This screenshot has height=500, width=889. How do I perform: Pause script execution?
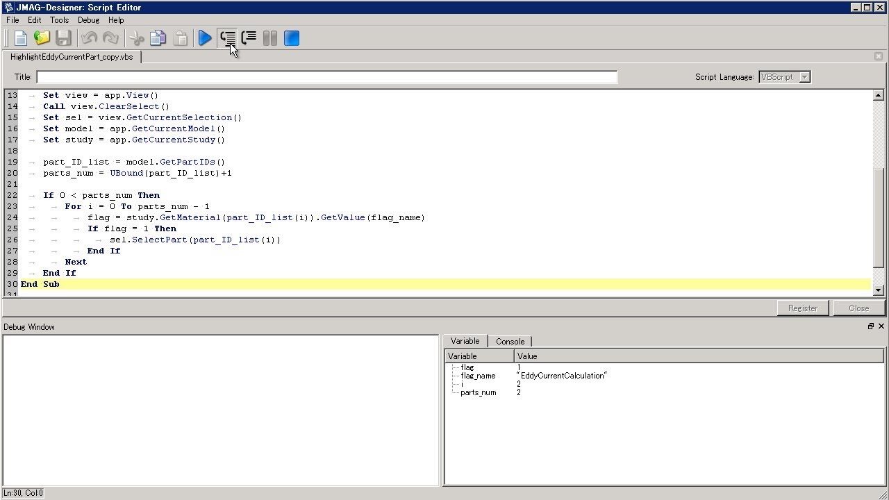270,38
